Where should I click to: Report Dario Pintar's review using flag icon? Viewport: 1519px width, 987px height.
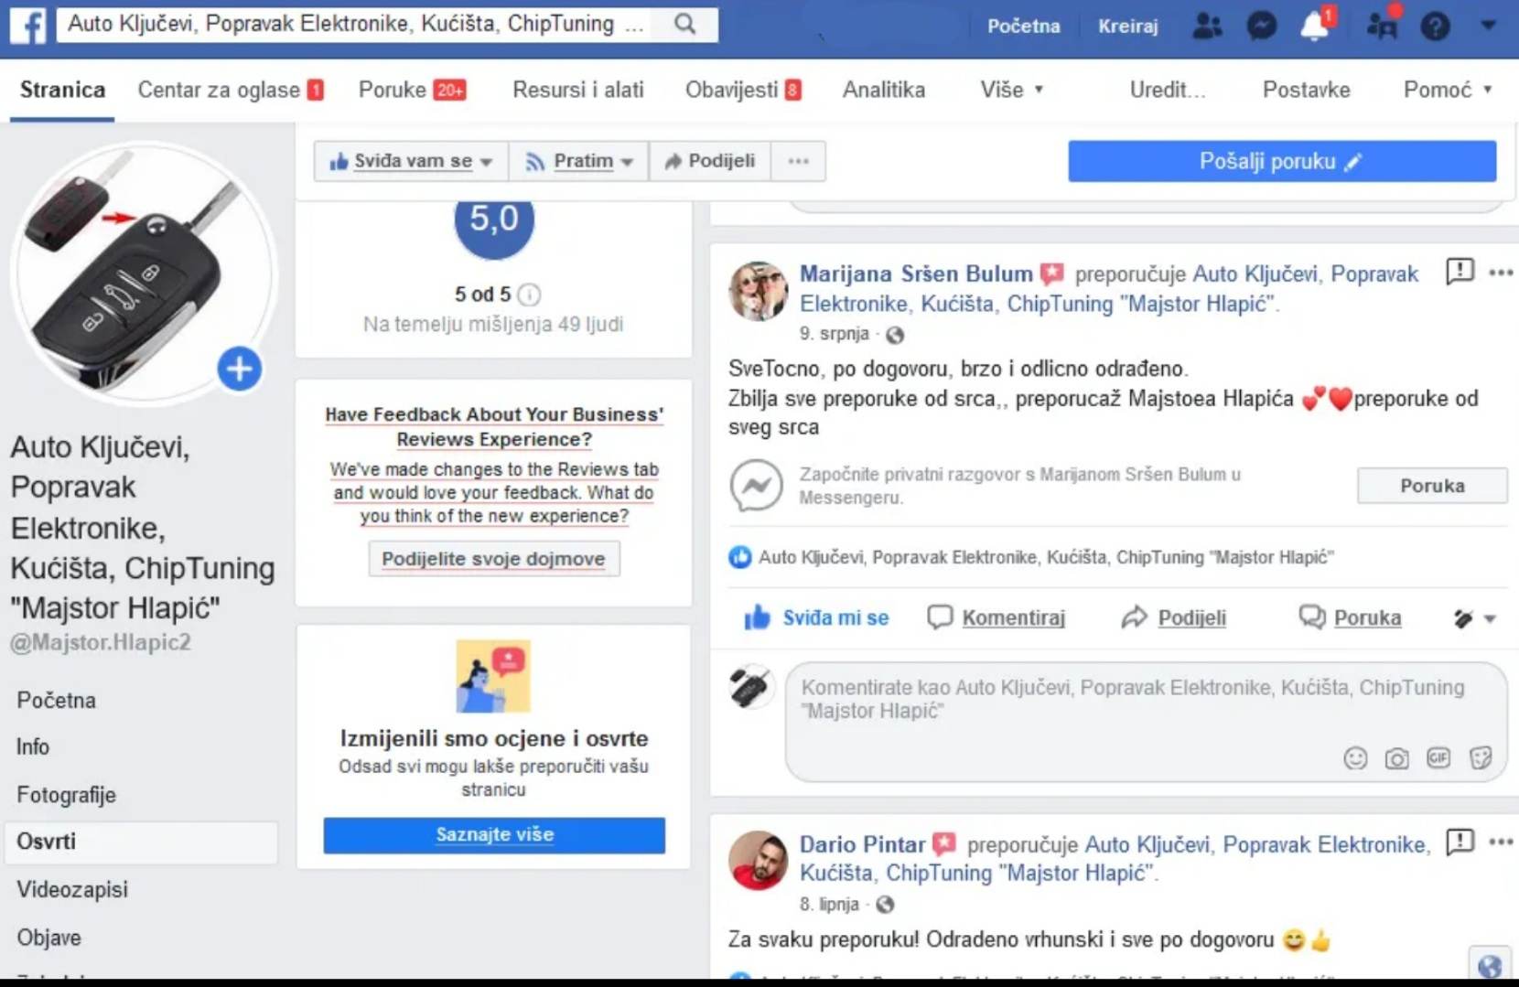coord(1460,841)
